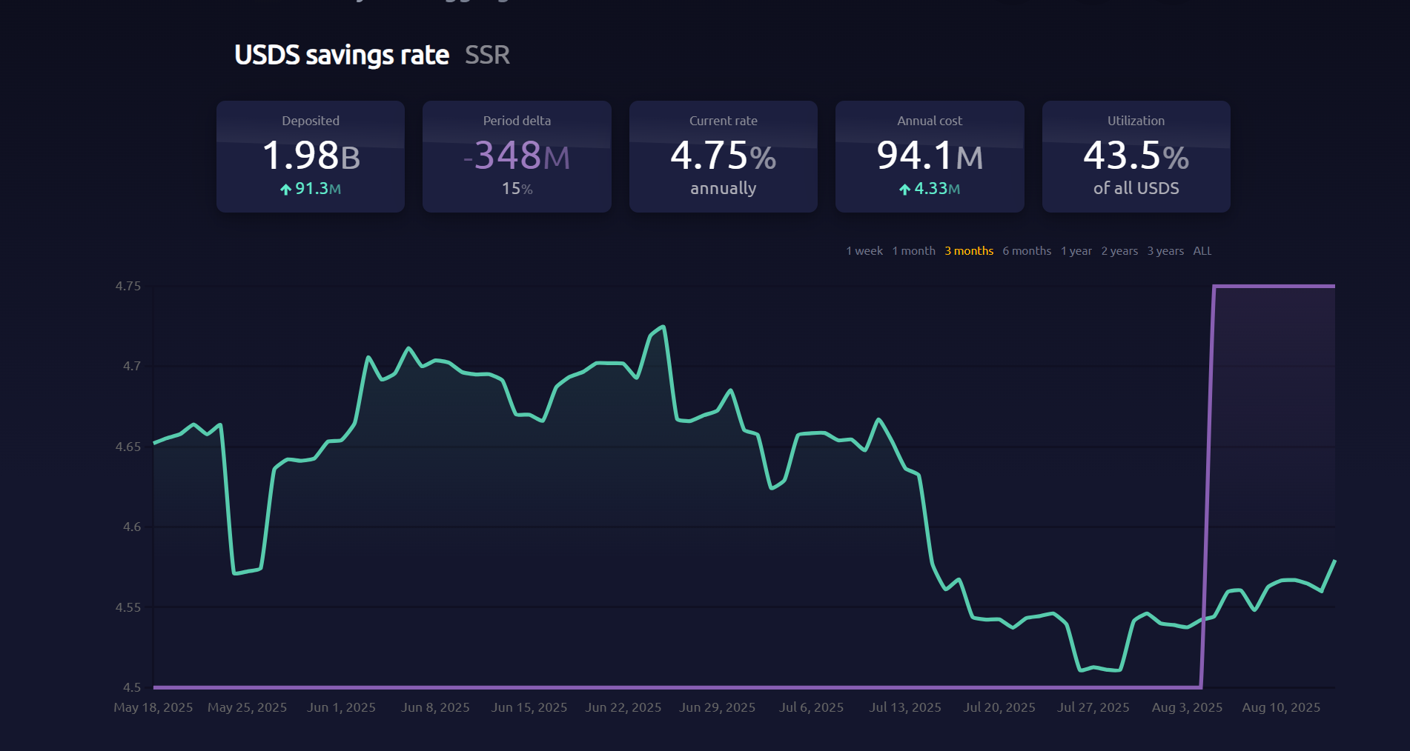Click the 91.3M deposited change indicator
This screenshot has height=751, width=1410.
[x=310, y=189]
